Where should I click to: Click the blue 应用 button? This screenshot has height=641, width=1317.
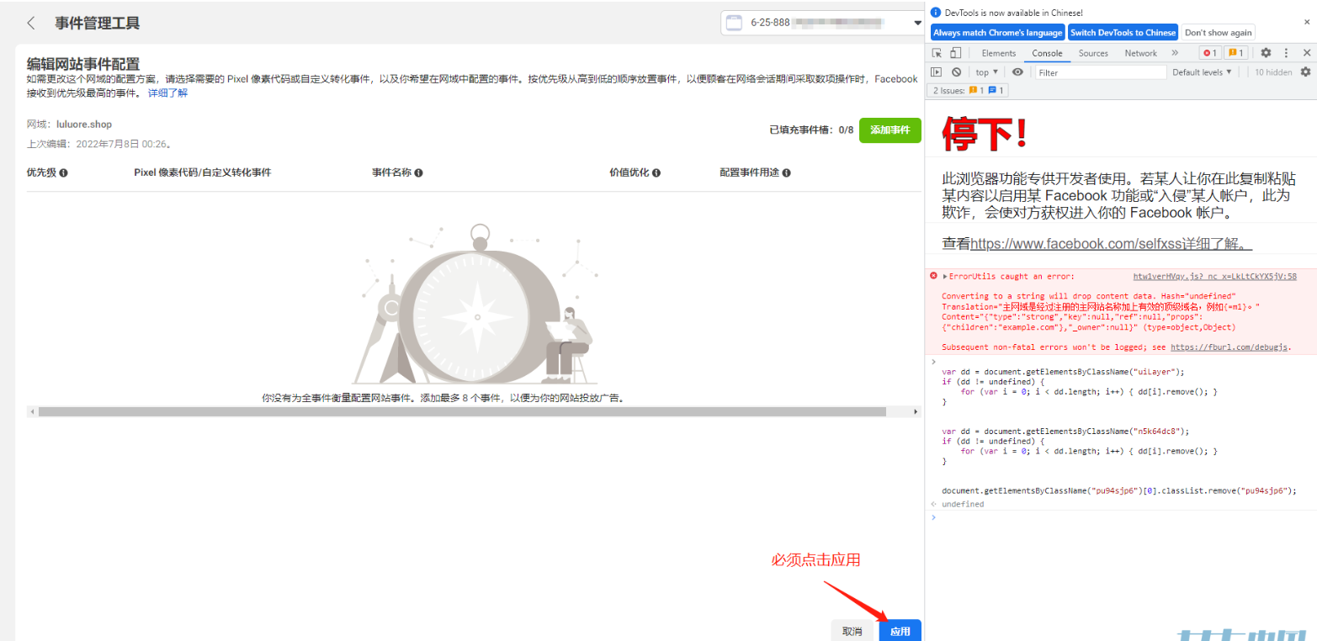tap(900, 631)
